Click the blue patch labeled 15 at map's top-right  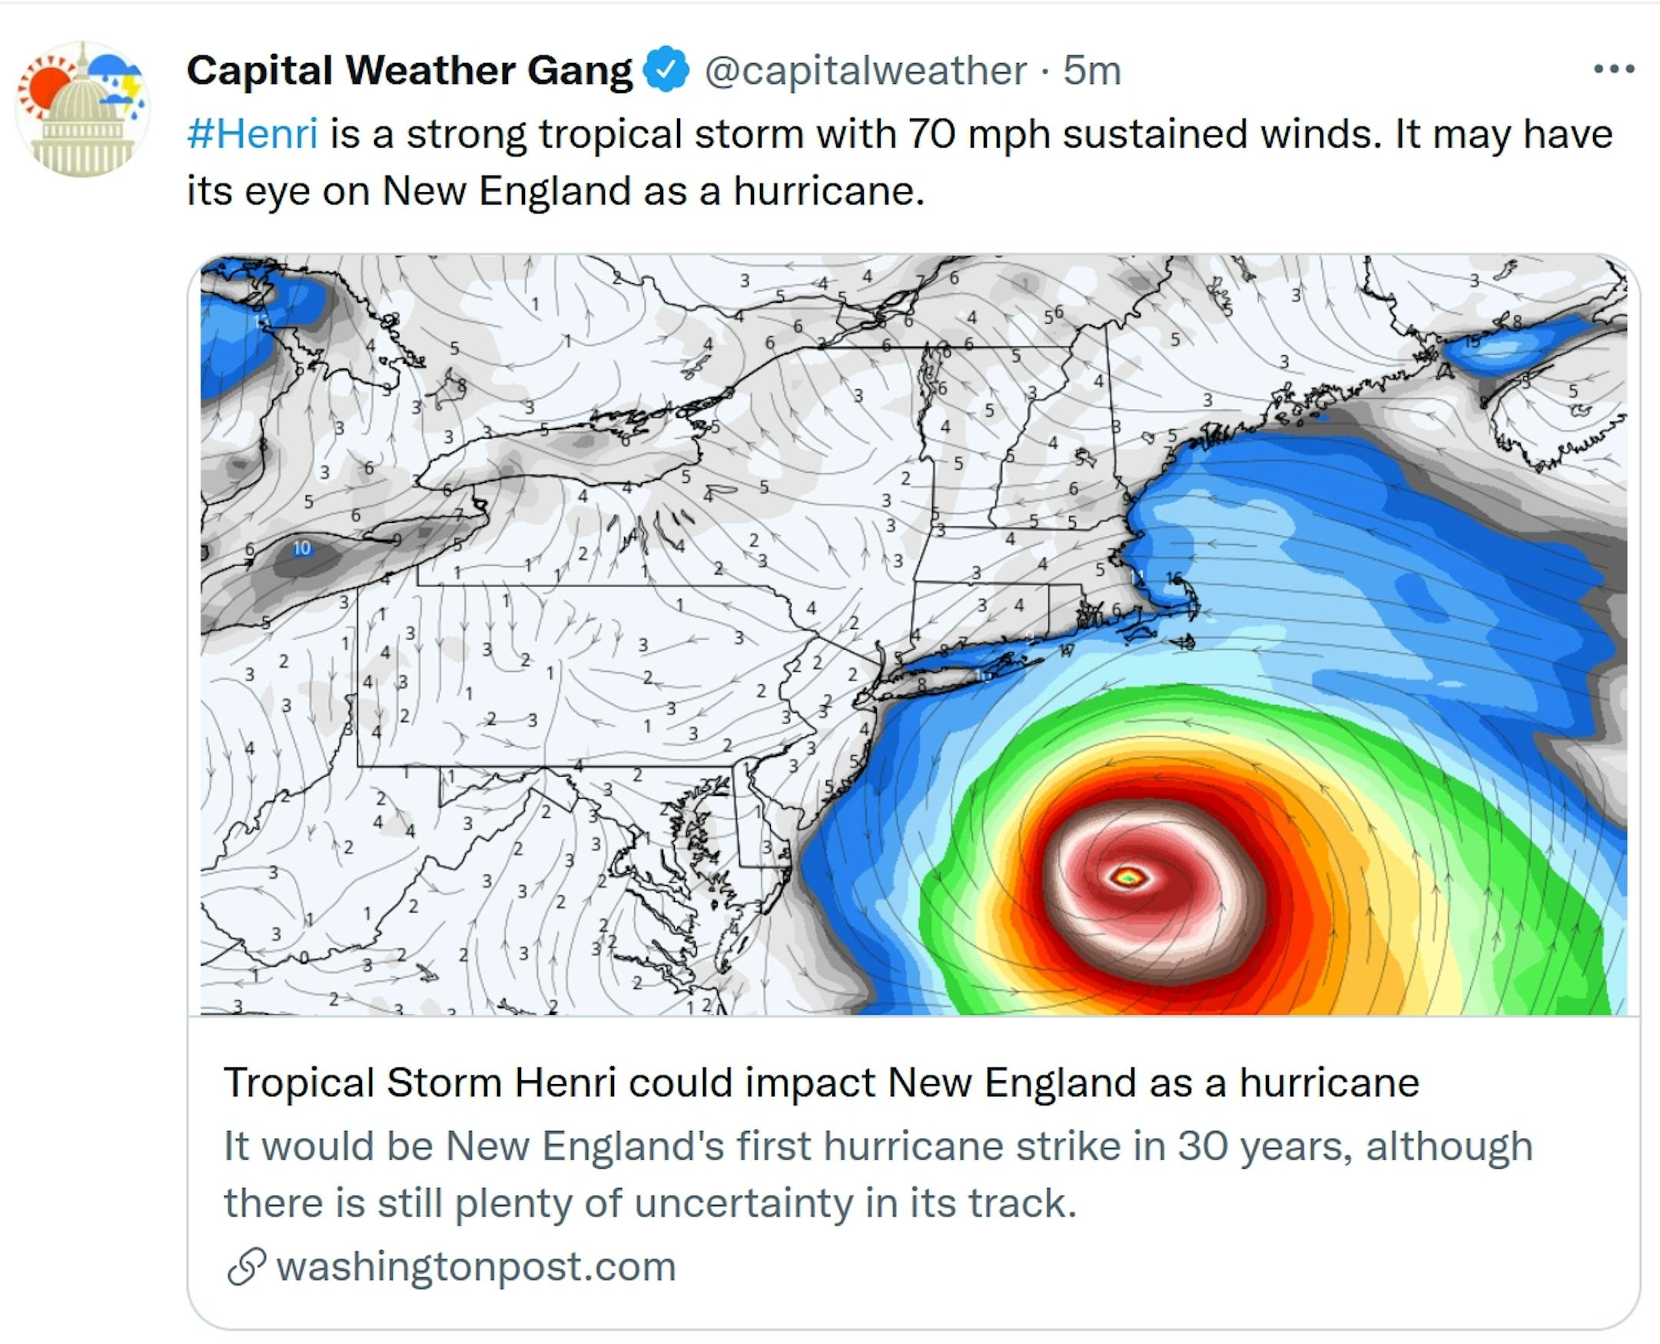pos(1509,344)
